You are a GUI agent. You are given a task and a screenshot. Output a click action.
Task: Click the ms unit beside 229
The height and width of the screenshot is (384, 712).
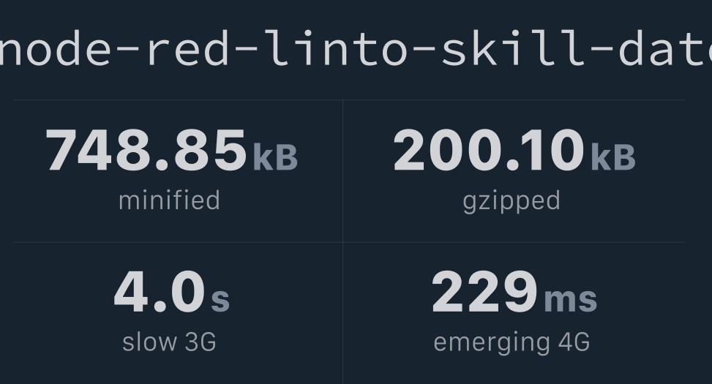(570, 300)
